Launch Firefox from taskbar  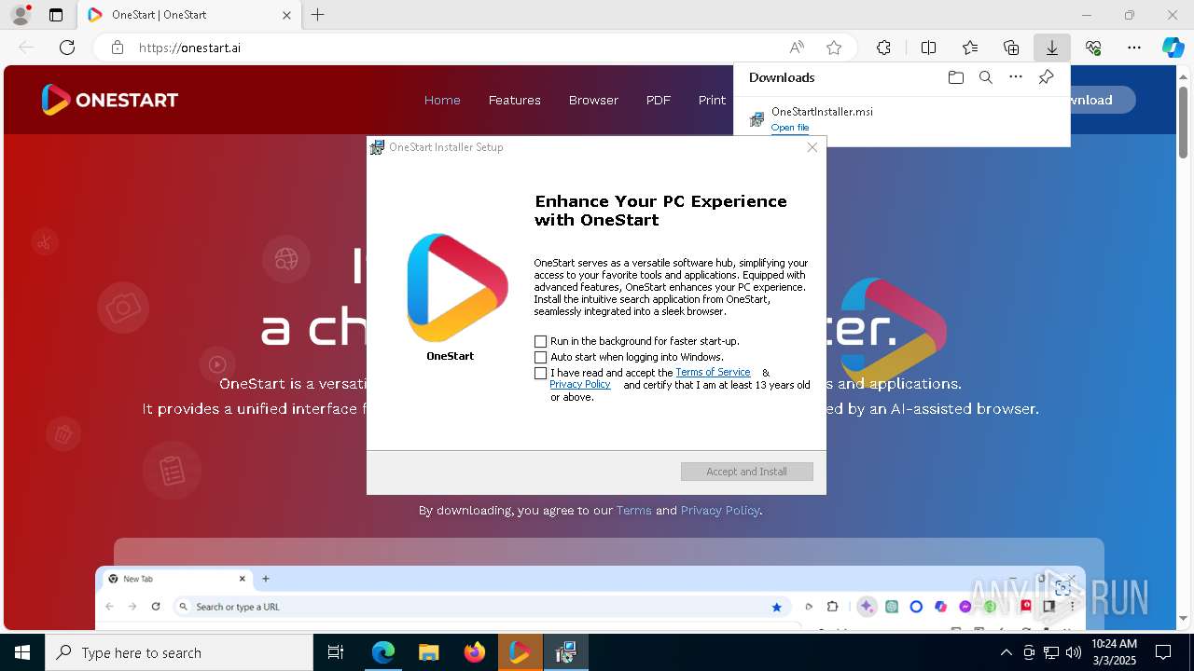point(475,652)
